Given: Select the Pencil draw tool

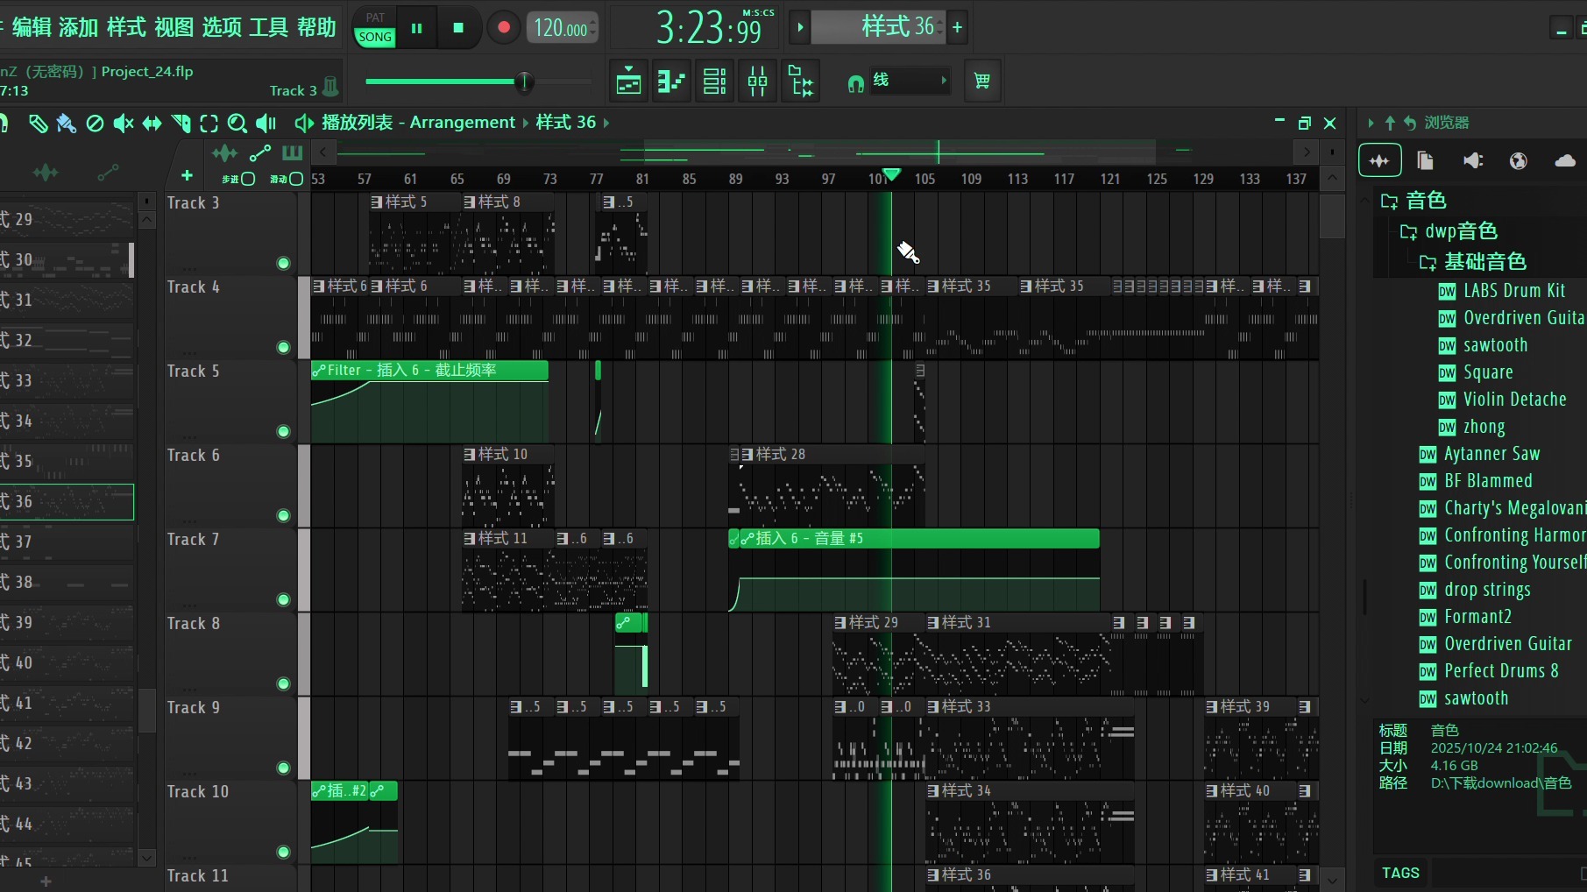Looking at the screenshot, I should [38, 124].
